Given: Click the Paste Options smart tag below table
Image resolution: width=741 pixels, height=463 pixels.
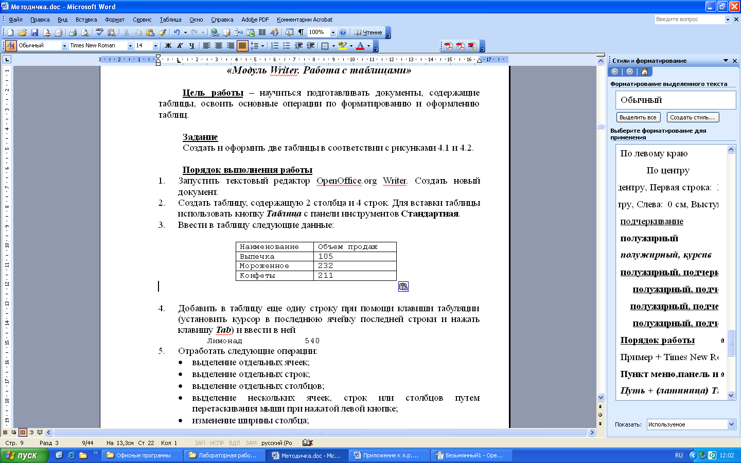Looking at the screenshot, I should pyautogui.click(x=403, y=287).
